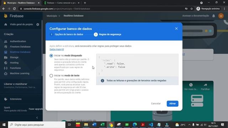Click the Machine Learning robot icon
Image resolution: width=228 pixels, height=128 pixels.
[x=6, y=74]
